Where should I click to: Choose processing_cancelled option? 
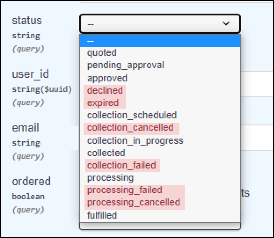pos(160,203)
